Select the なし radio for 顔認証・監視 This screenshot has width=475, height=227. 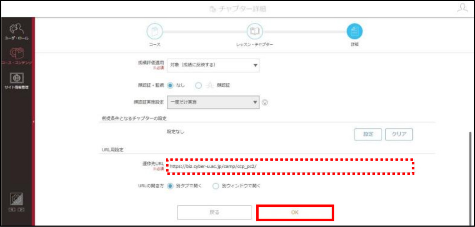click(x=170, y=86)
